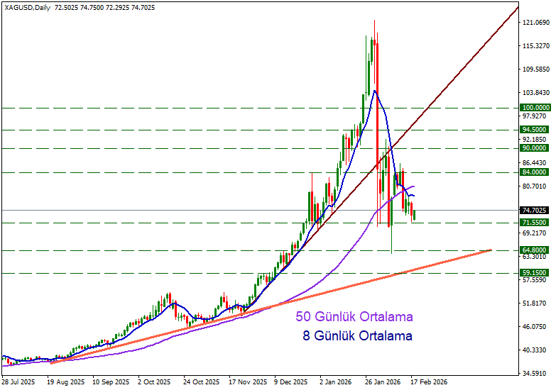The height and width of the screenshot is (390, 551).
Task: Click the 17 Feb 2026 date label
Action: point(429,381)
